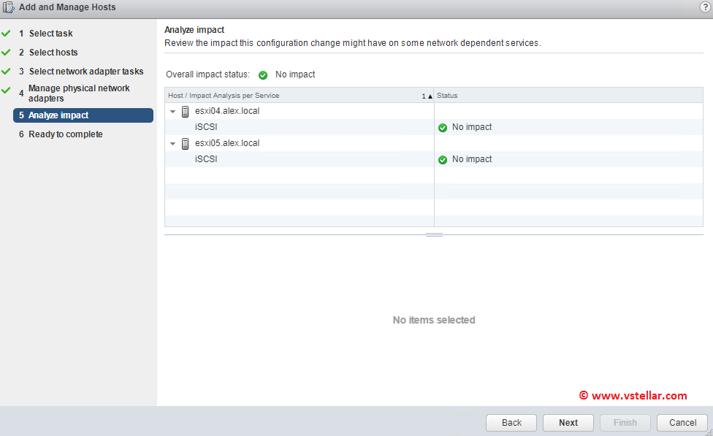Open step 4 Manage physical network adapters
Viewport: 713px width, 436px height.
click(x=79, y=93)
